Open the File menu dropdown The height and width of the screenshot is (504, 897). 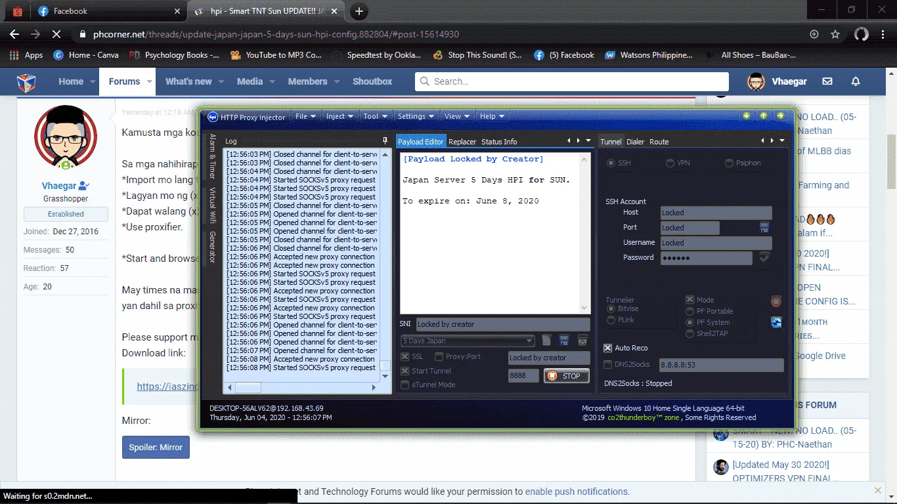coord(306,116)
